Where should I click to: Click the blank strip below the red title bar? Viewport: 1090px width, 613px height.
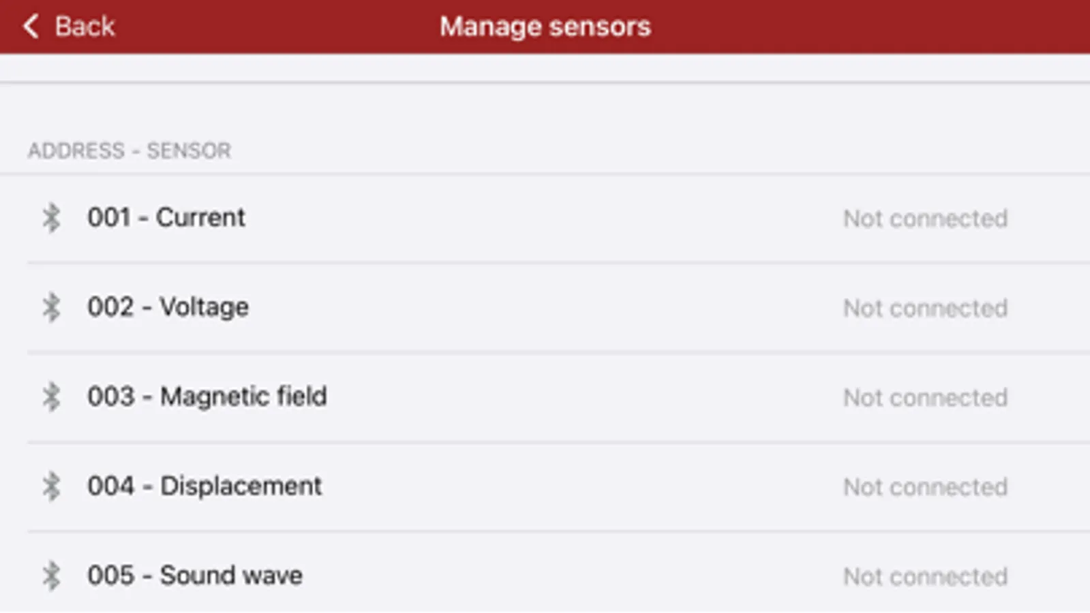point(545,68)
